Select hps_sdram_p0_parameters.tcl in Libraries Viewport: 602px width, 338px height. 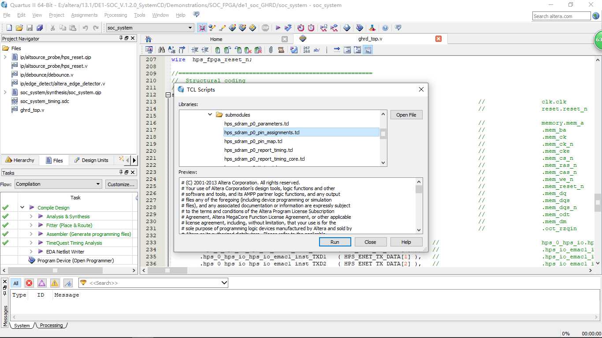pyautogui.click(x=256, y=124)
